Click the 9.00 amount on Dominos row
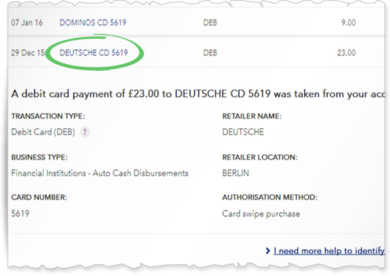390x276 pixels. tap(348, 23)
